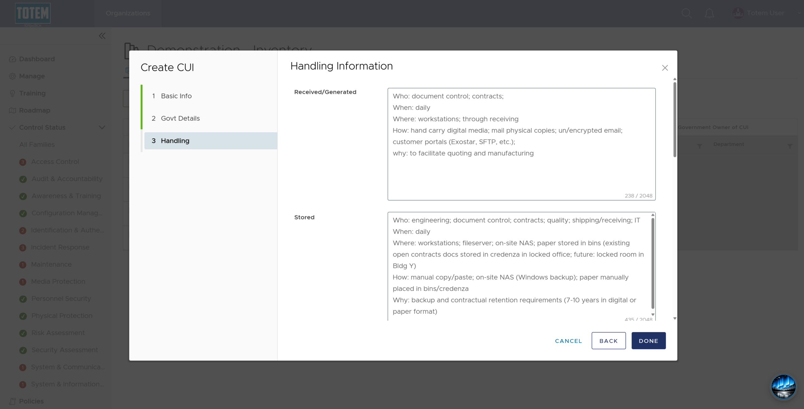The image size is (804, 409).
Task: Click Access Control red status badge
Action: click(x=23, y=162)
